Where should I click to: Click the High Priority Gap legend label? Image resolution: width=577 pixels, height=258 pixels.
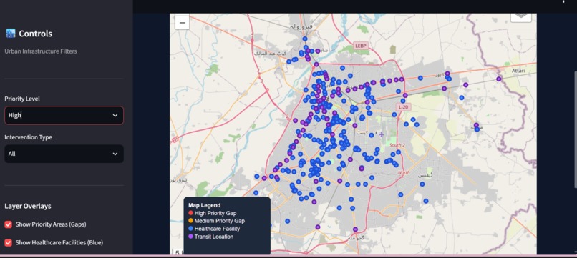point(215,213)
